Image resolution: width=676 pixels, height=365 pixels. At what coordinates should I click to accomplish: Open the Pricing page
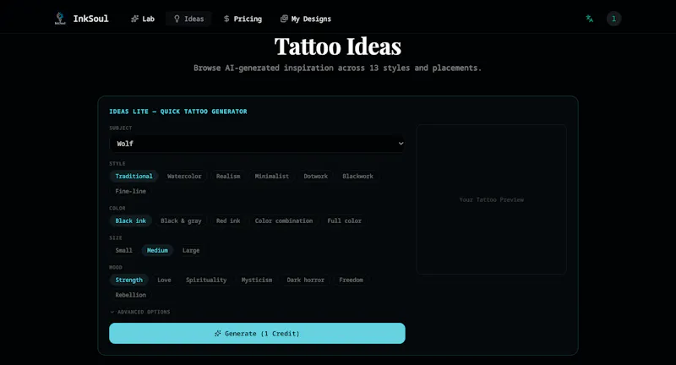click(243, 19)
